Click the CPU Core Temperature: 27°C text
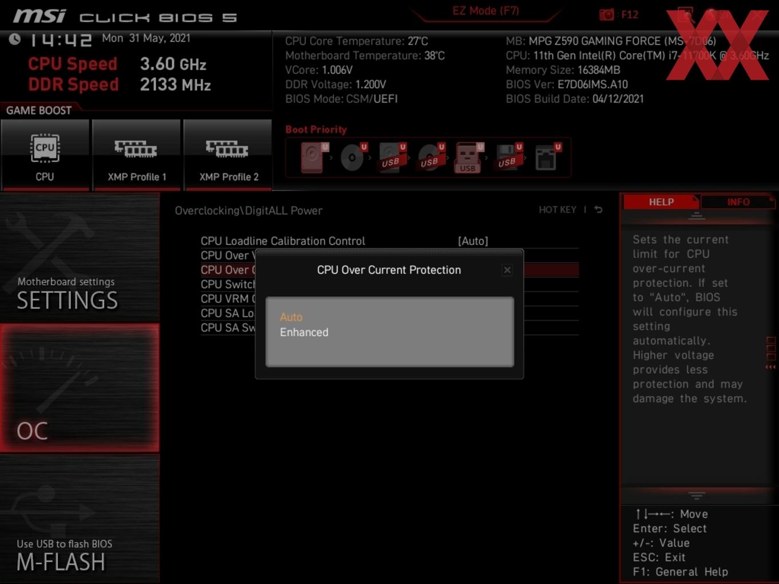779x584 pixels. point(356,41)
